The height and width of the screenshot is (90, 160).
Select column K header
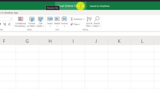coord(119,41)
